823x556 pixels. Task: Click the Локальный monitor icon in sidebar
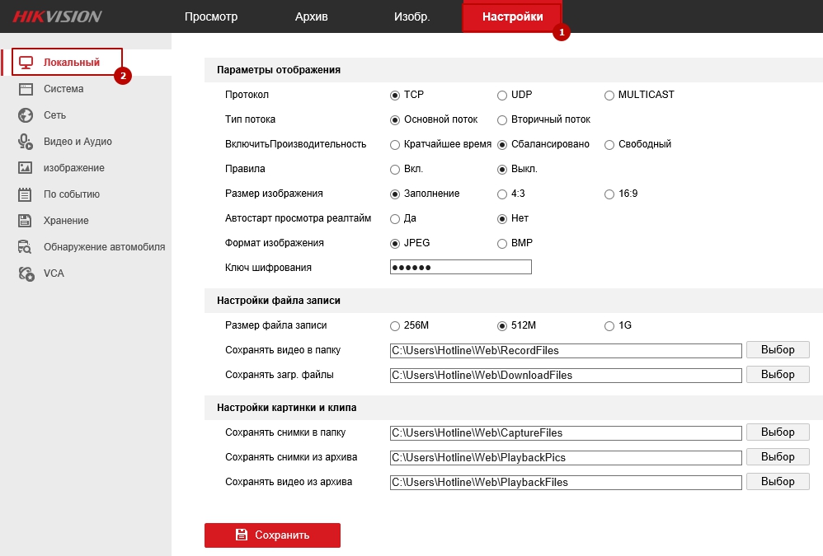pyautogui.click(x=26, y=63)
